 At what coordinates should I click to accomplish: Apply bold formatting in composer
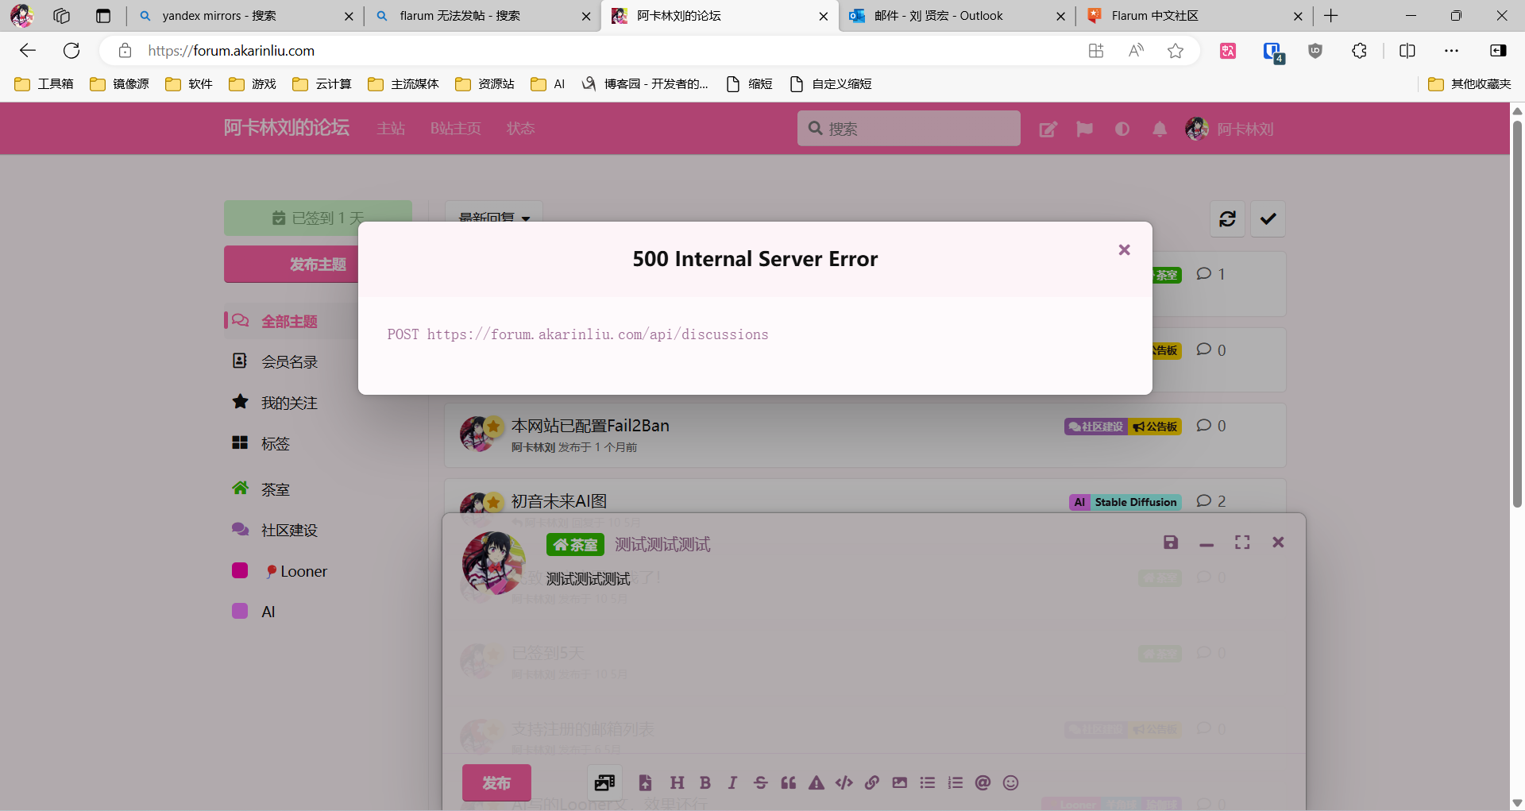tap(705, 783)
